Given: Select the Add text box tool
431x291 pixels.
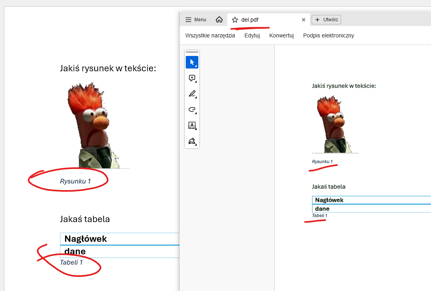Looking at the screenshot, I should tap(192, 126).
